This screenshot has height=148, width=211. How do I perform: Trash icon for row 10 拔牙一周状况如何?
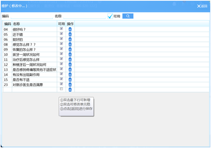point(70,54)
